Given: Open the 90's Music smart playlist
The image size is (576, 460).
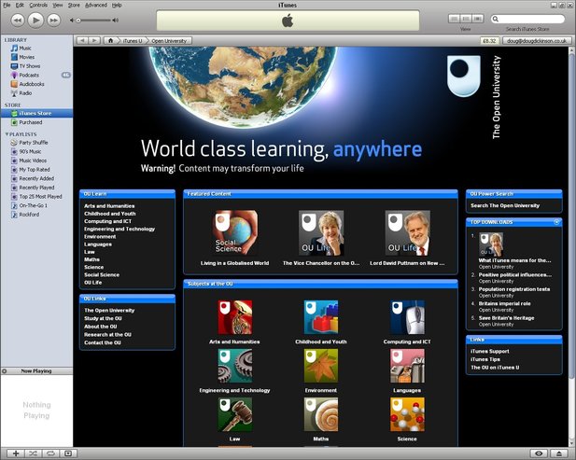Looking at the screenshot, I should coord(30,151).
